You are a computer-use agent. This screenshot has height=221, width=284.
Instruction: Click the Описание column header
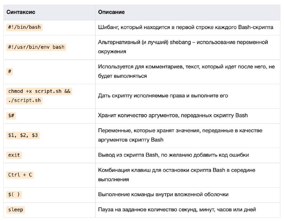(x=111, y=12)
